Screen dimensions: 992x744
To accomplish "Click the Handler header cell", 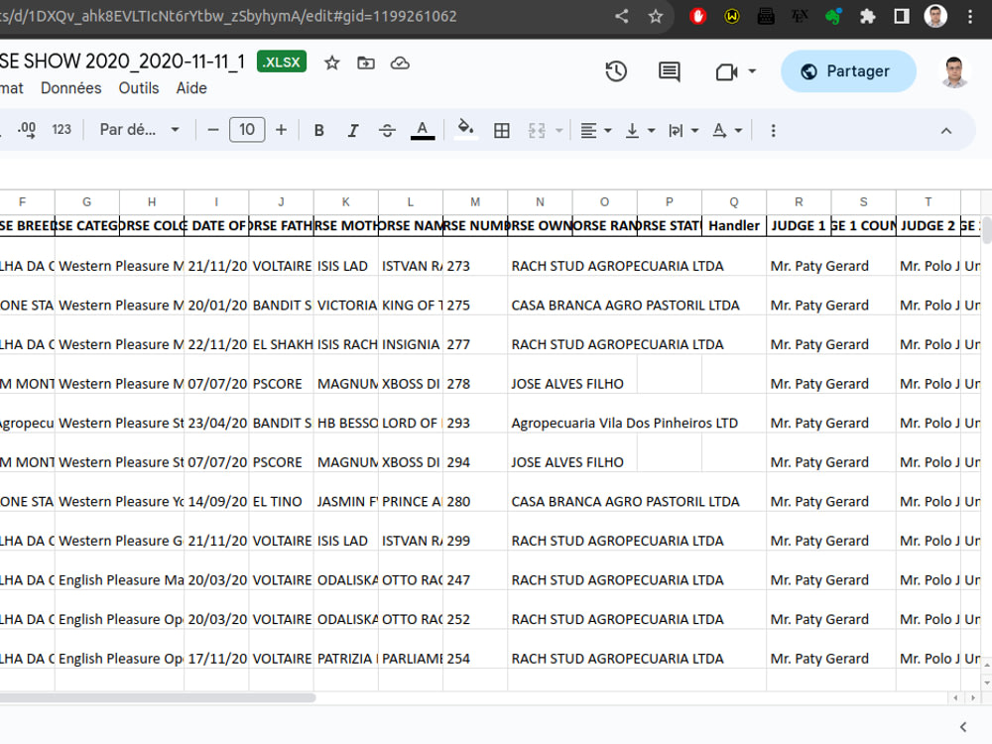I will tap(734, 225).
